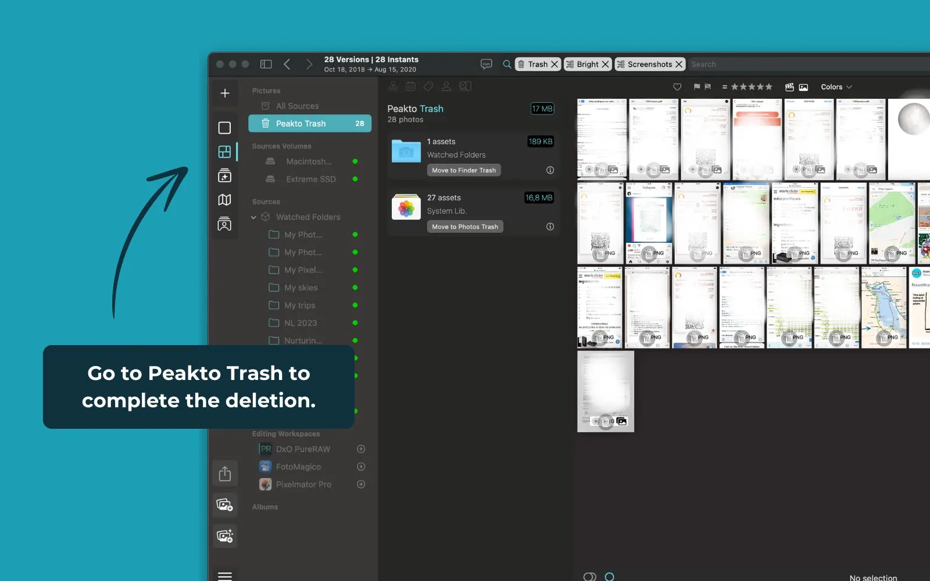Image resolution: width=930 pixels, height=581 pixels.
Task: Select the Macintosh volume
Action: tap(309, 162)
